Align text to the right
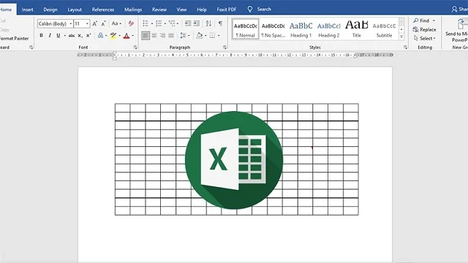 pos(162,36)
